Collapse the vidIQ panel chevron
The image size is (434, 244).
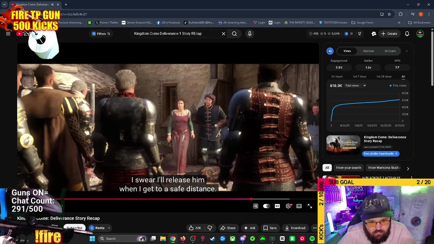point(407,51)
